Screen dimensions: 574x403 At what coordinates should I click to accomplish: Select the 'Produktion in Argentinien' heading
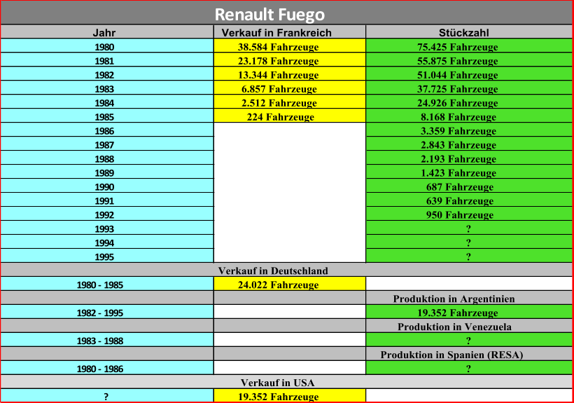click(x=469, y=297)
